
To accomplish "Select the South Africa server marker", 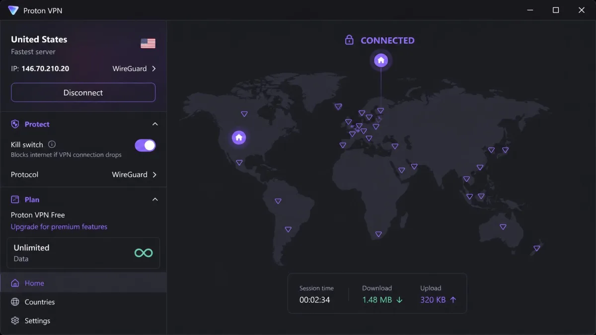I will coord(378,234).
